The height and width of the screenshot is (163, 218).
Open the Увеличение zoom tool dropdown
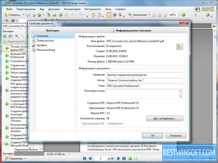click(149, 15)
